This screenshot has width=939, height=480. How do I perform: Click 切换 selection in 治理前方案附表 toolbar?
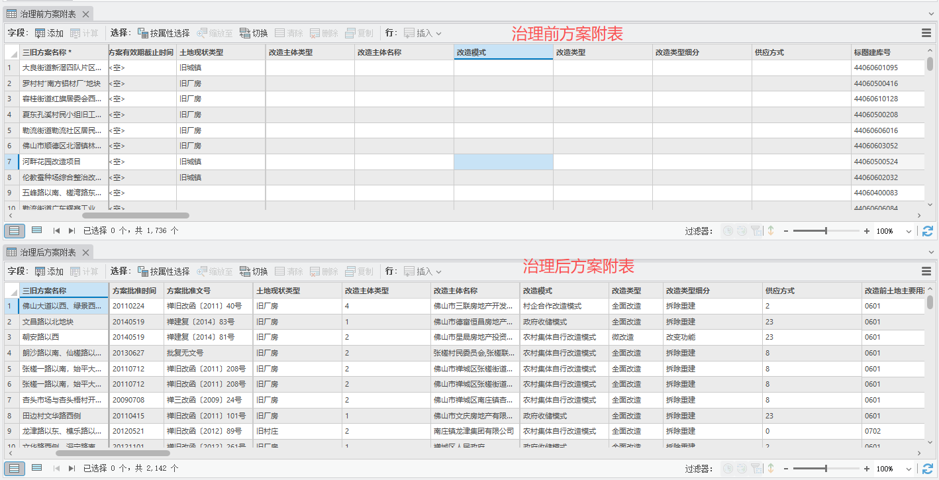pyautogui.click(x=254, y=33)
